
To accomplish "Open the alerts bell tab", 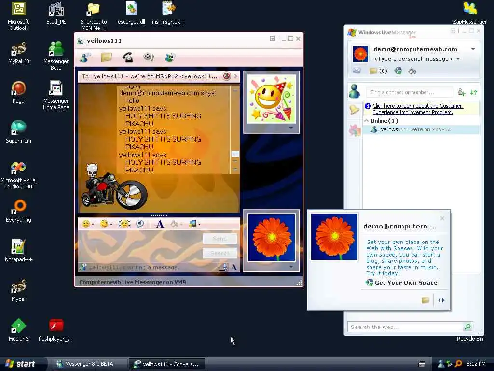I will click(355, 110).
